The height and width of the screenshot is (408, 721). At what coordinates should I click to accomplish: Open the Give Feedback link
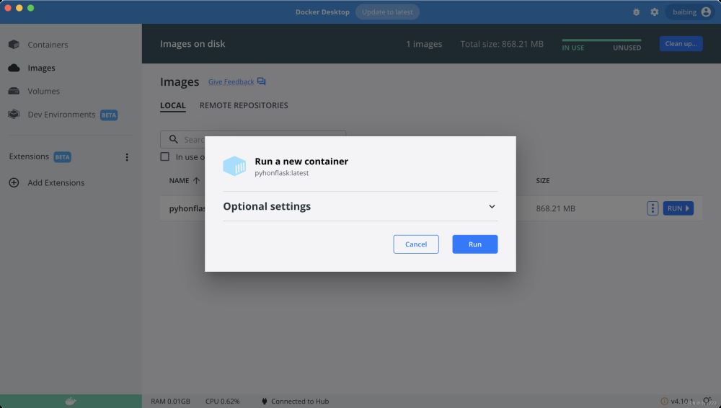tap(231, 82)
